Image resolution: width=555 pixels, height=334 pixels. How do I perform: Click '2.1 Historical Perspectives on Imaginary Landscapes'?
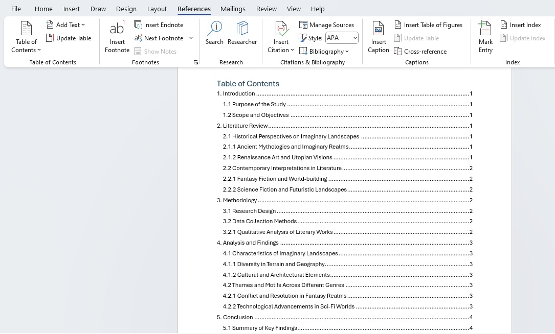348,136
